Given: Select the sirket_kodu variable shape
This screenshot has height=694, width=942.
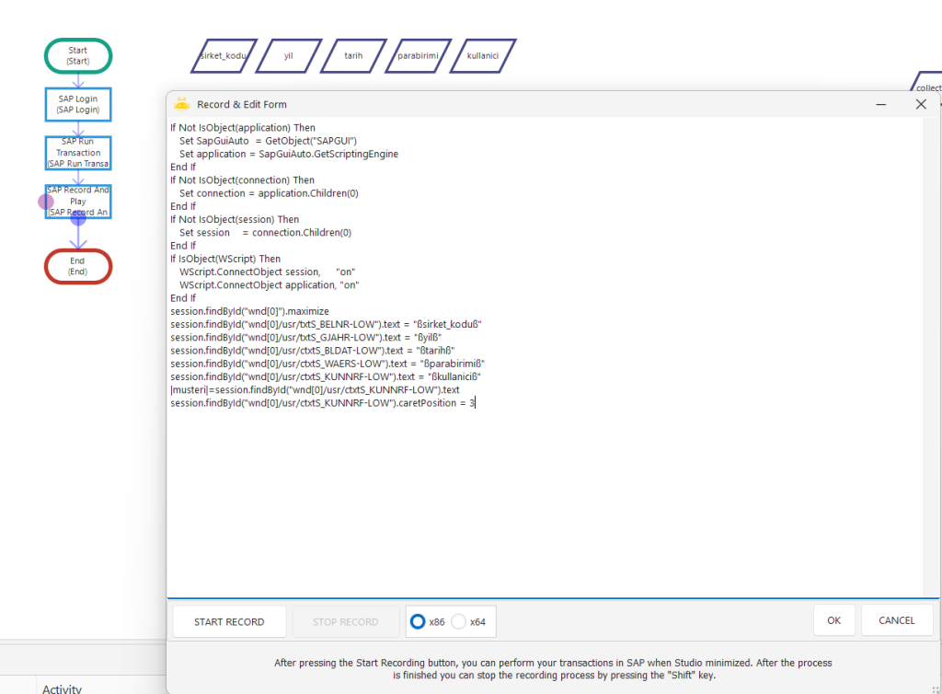Looking at the screenshot, I should coord(224,55).
